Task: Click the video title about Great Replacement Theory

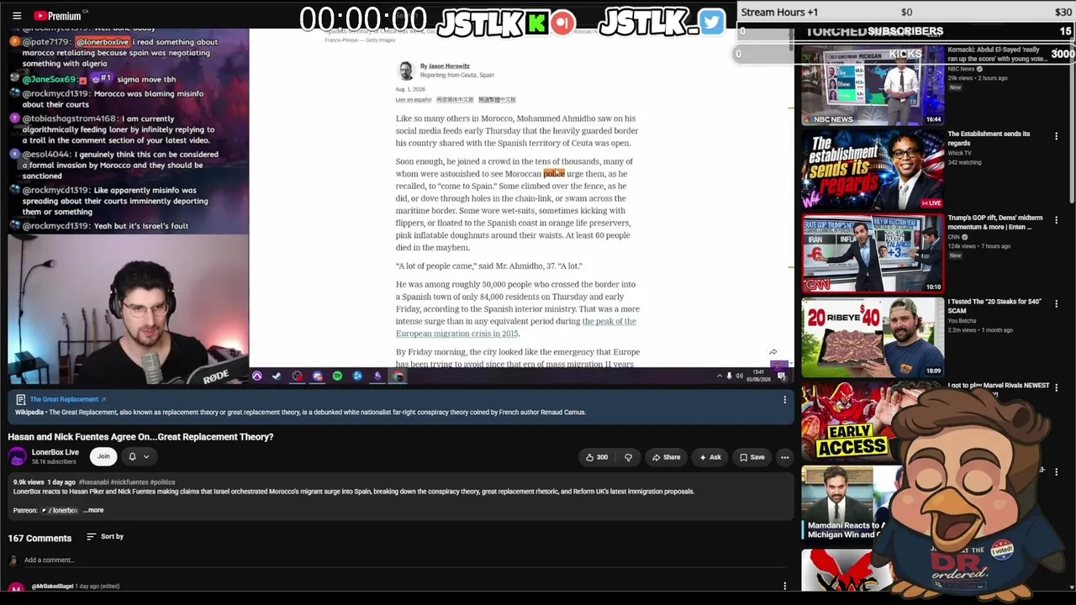Action: click(140, 437)
